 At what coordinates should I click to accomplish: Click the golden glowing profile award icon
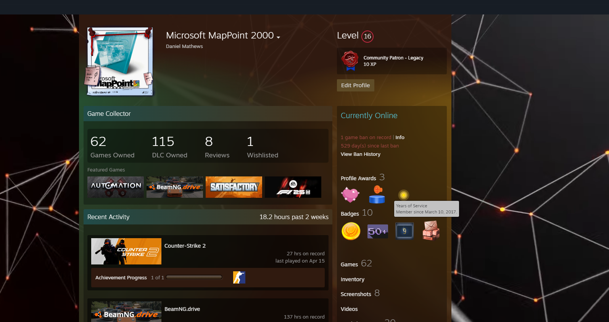point(403,195)
